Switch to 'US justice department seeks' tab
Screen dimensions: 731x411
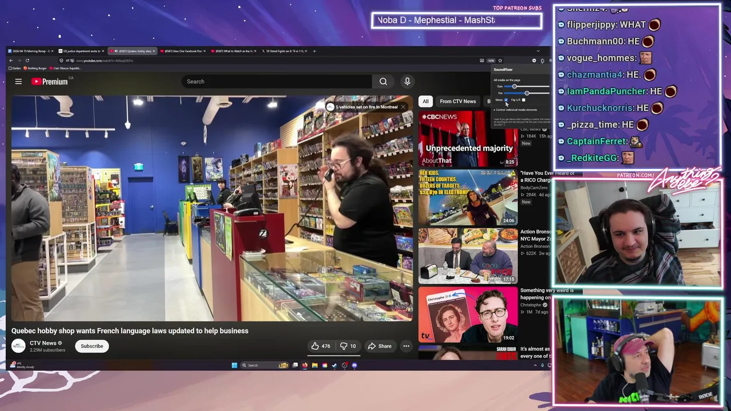(x=82, y=51)
